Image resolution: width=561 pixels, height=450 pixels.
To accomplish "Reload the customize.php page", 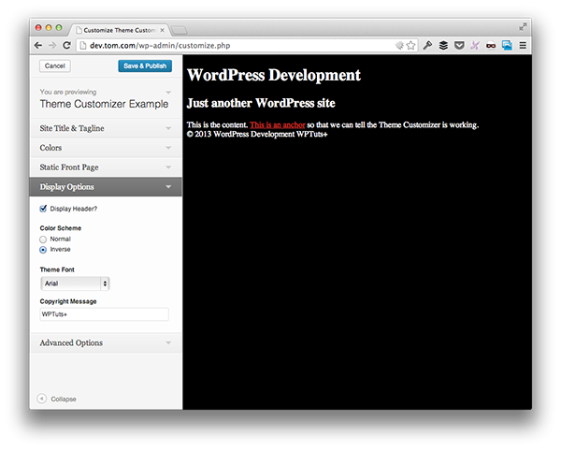I will (x=66, y=46).
